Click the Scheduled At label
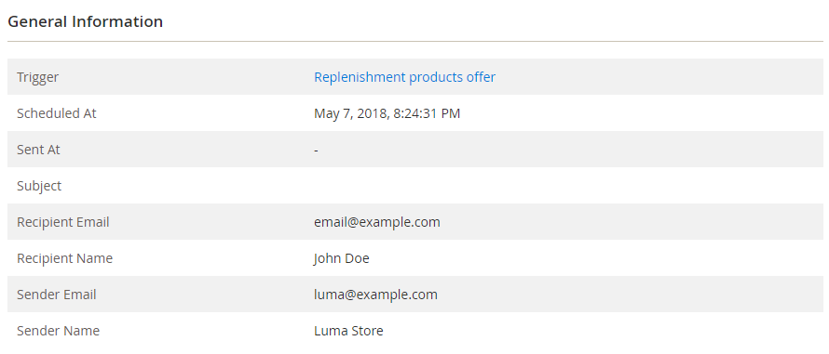This screenshot has height=354, width=829. coord(57,113)
